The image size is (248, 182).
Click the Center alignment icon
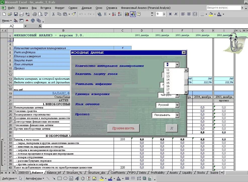point(189,14)
